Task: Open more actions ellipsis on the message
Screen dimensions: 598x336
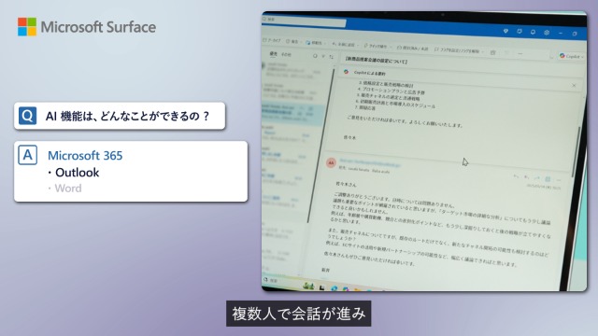Action: coord(559,180)
